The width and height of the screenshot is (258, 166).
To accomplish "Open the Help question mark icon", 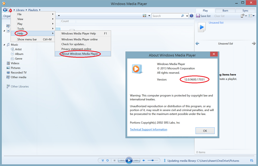I will point(191,16).
